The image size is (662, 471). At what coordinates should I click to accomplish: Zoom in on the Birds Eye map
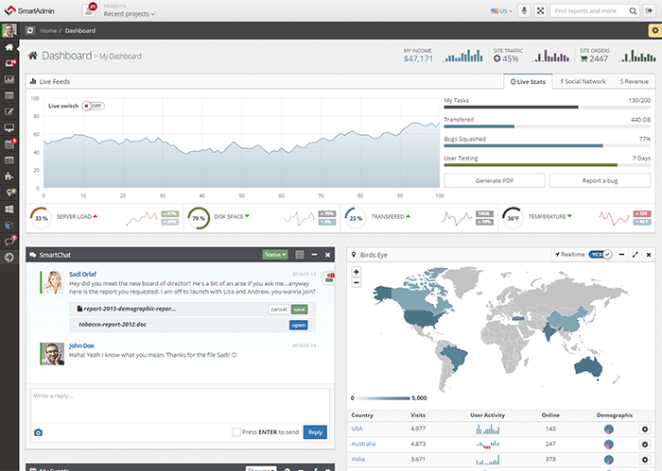[x=356, y=271]
